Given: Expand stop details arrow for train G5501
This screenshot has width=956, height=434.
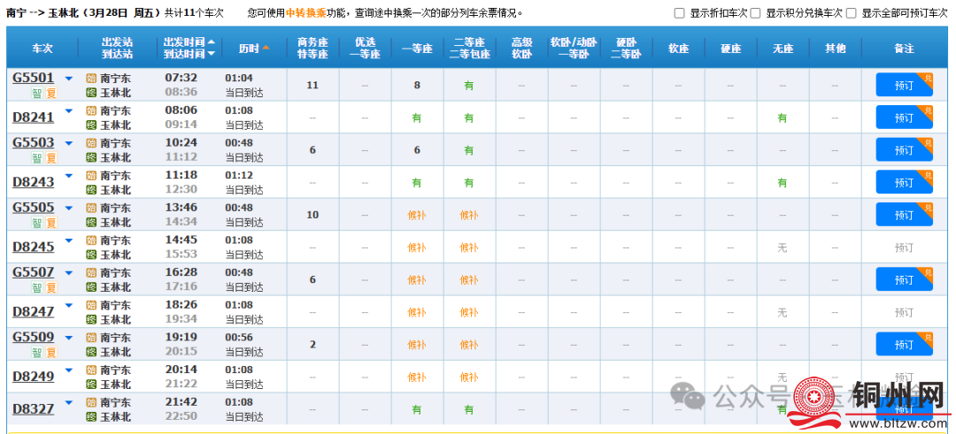Looking at the screenshot, I should coord(69,79).
